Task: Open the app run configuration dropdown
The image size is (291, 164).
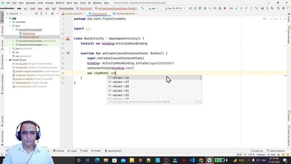Action: (x=154, y=8)
